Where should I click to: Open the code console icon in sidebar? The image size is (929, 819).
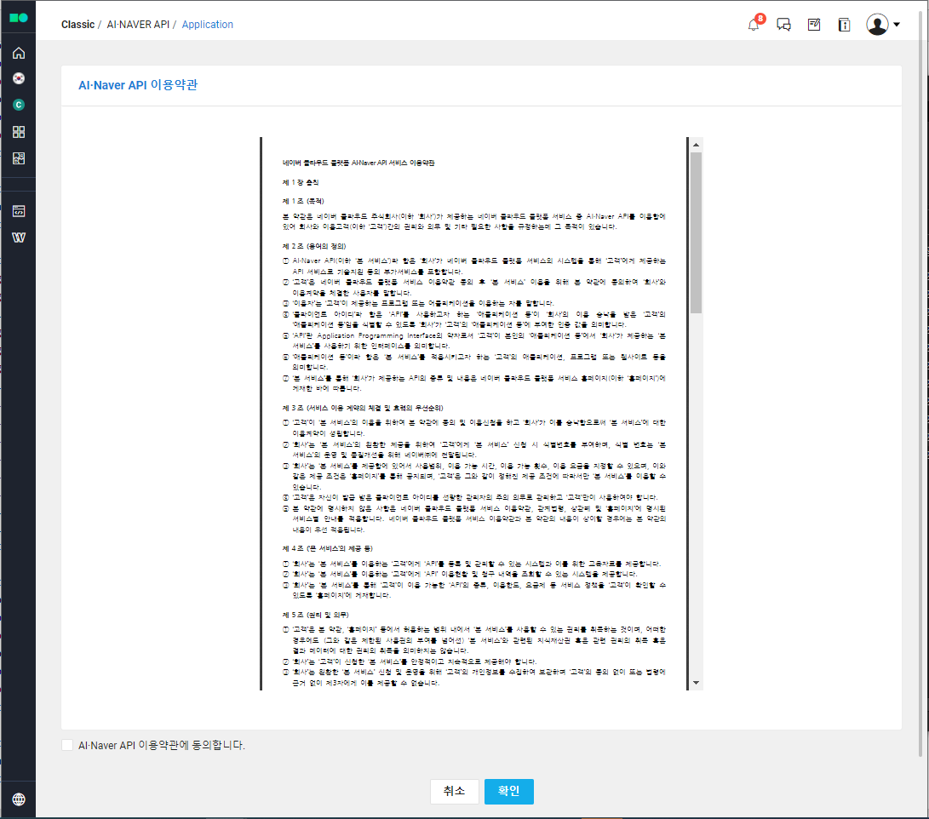pos(19,211)
